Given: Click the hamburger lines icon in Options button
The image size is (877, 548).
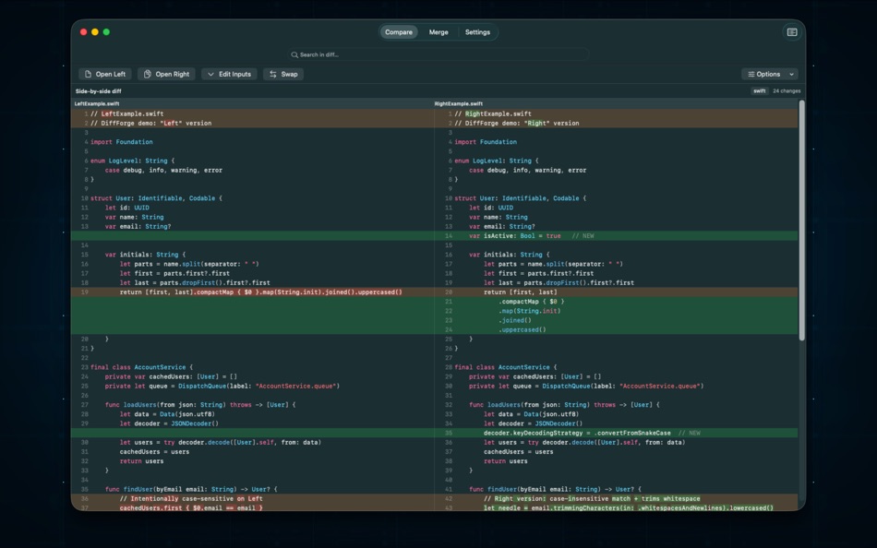Looking at the screenshot, I should [x=751, y=74].
